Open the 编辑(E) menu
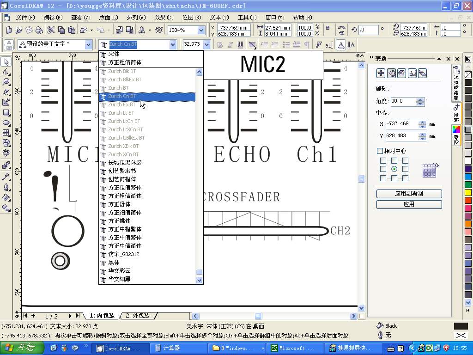 (x=53, y=18)
